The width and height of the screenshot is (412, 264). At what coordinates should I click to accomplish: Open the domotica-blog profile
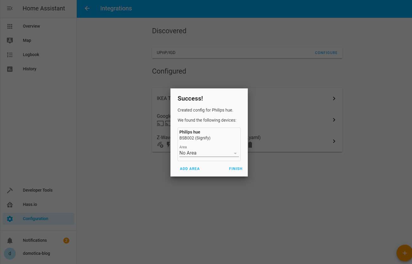38,254
